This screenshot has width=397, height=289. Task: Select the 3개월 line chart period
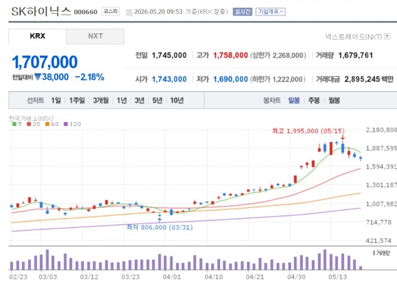pos(101,101)
